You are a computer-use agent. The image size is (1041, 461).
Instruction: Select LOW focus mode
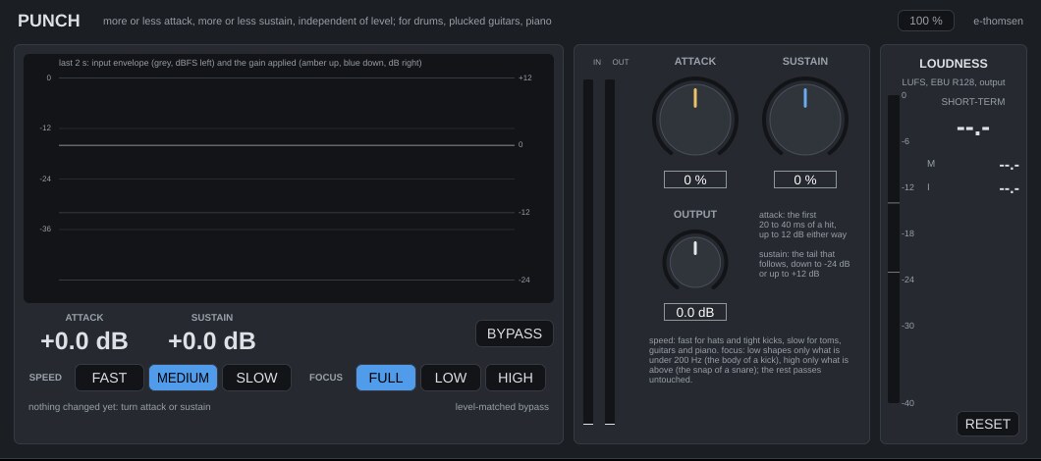tap(451, 378)
